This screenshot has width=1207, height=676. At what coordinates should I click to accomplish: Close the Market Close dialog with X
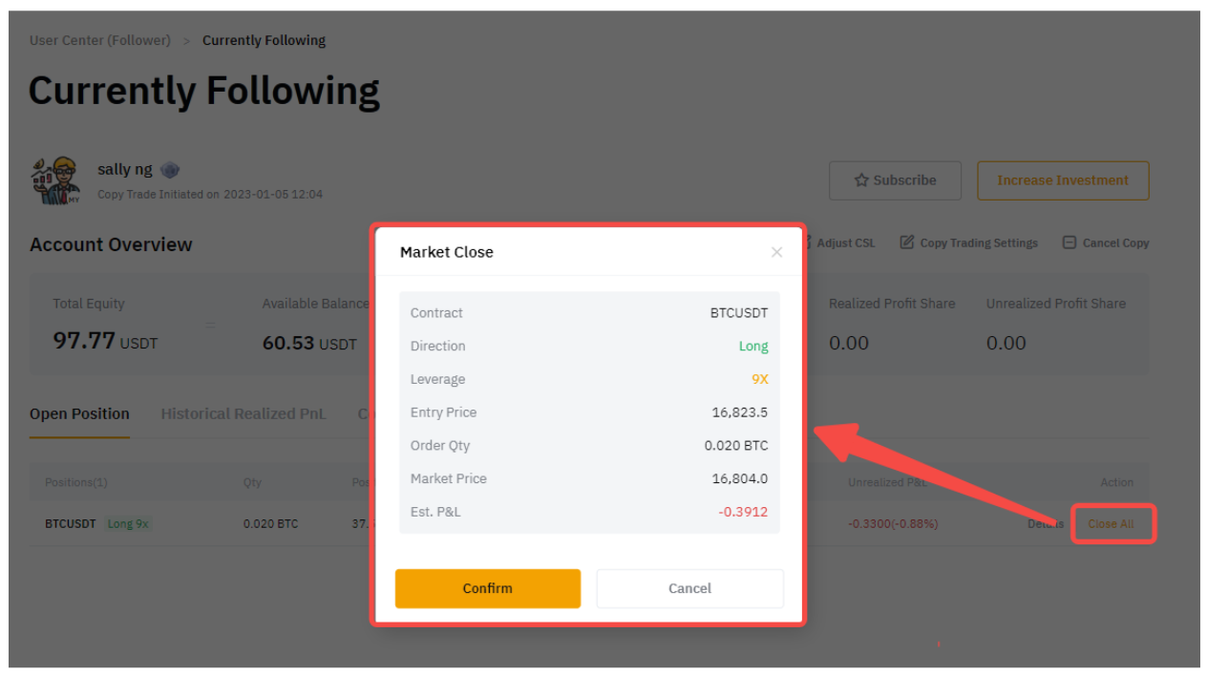(776, 252)
